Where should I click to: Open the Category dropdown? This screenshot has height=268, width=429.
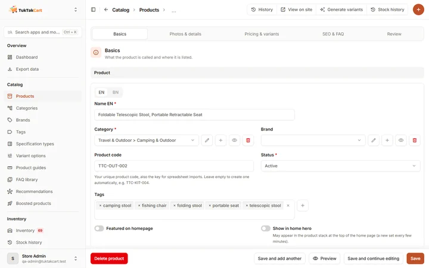147,141
